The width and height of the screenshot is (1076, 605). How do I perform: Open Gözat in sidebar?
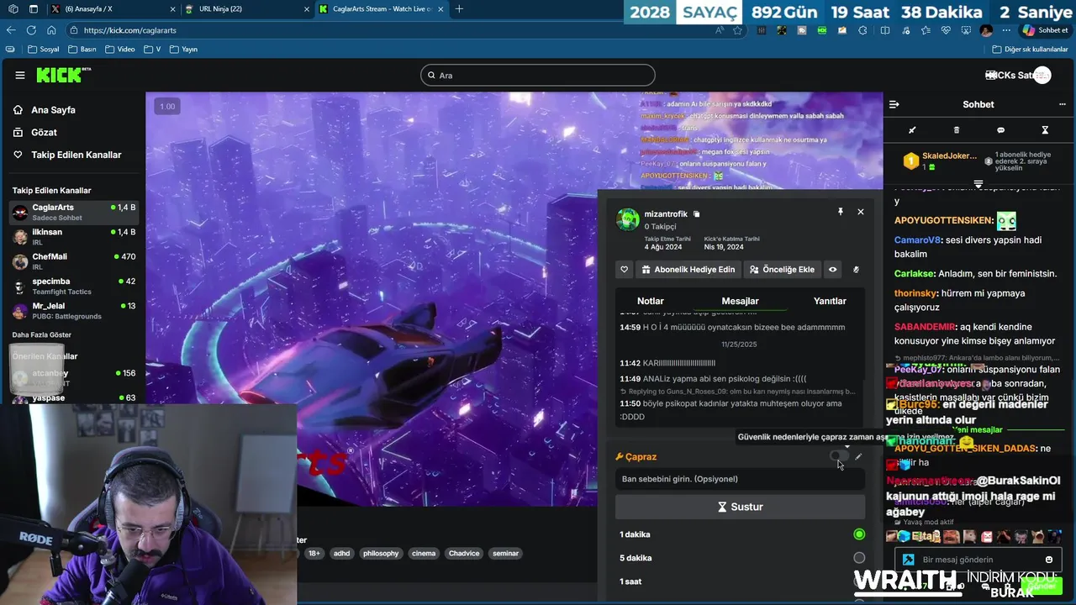click(44, 132)
